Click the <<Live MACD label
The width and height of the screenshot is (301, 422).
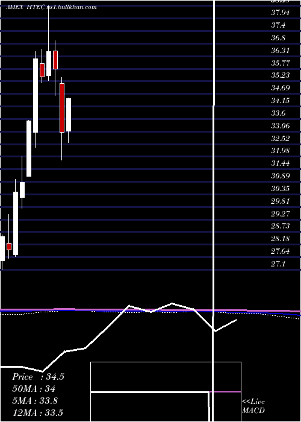pos(253,406)
